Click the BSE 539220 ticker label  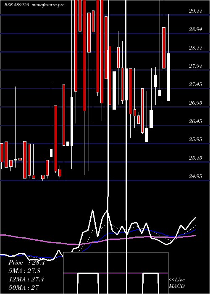coord(17,5)
